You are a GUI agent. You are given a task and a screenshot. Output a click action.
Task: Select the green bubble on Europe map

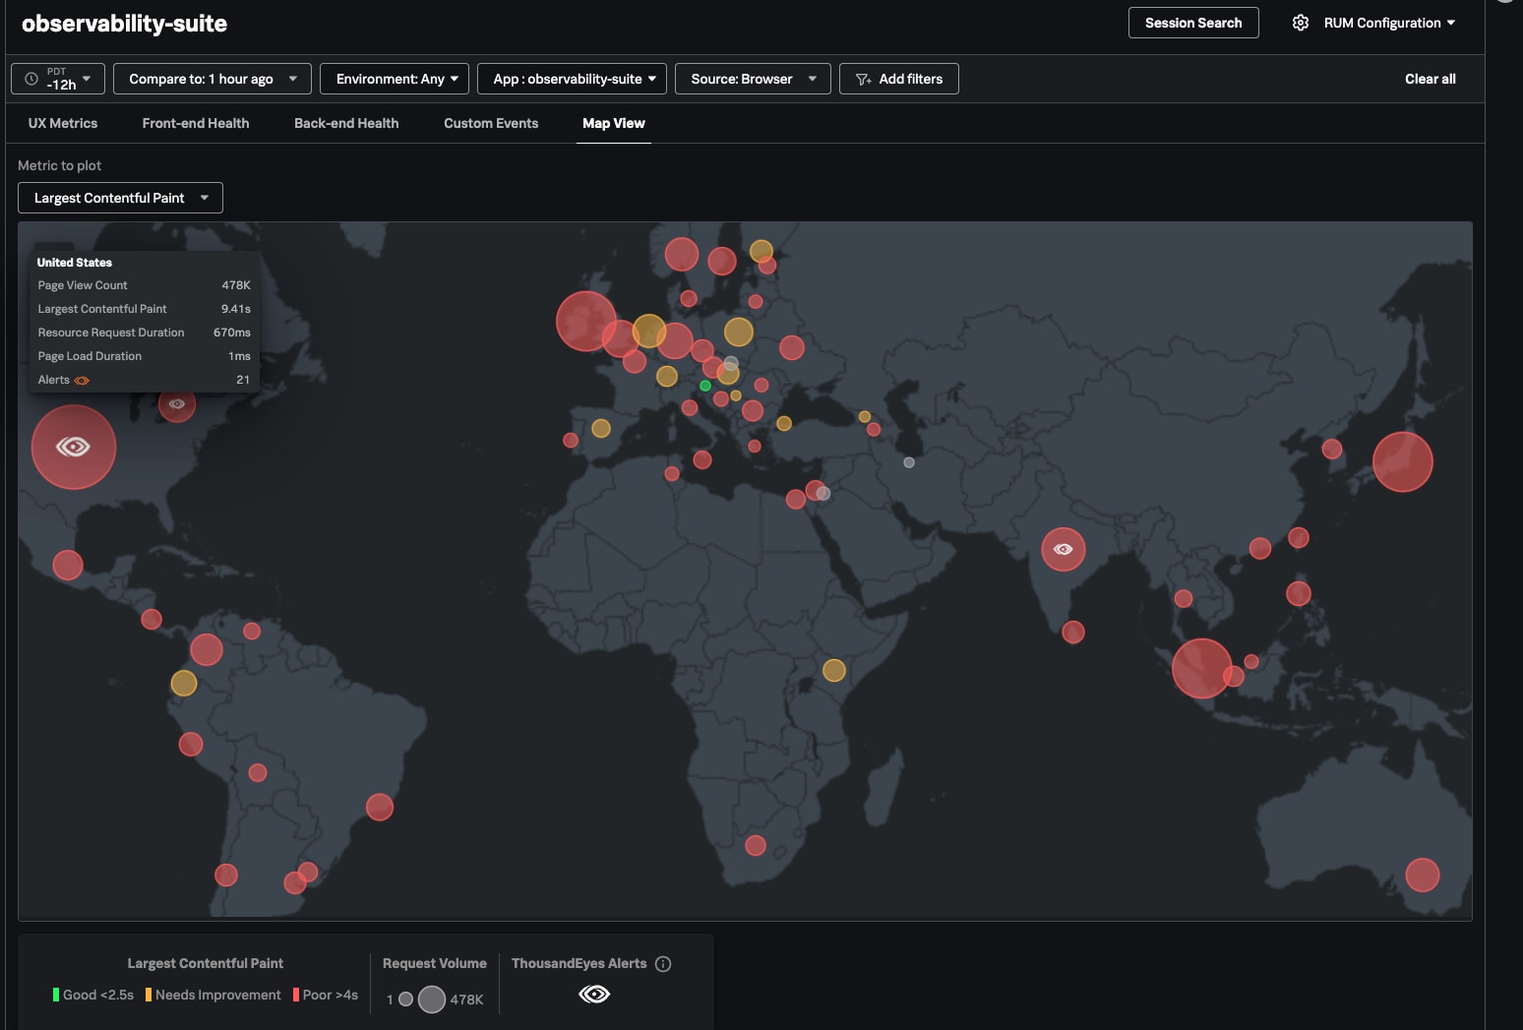[705, 386]
